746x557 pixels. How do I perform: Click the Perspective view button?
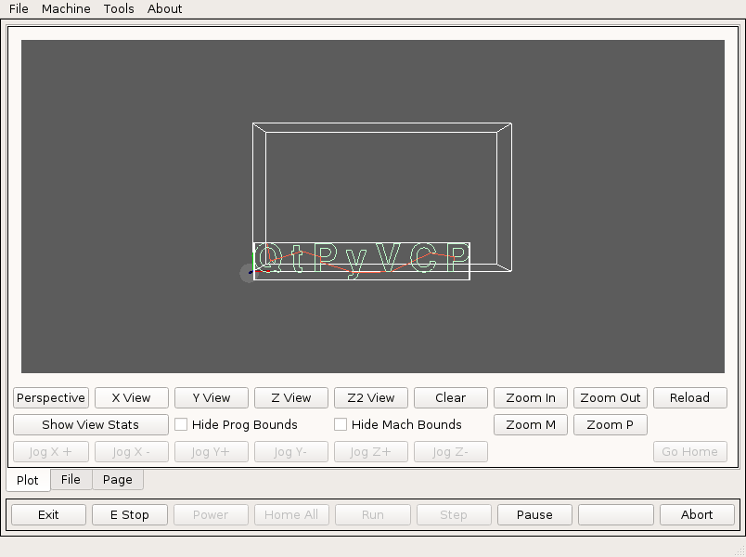(x=51, y=398)
